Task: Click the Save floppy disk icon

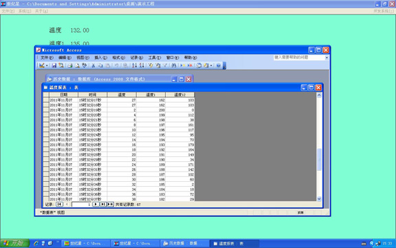Action: 54,65
